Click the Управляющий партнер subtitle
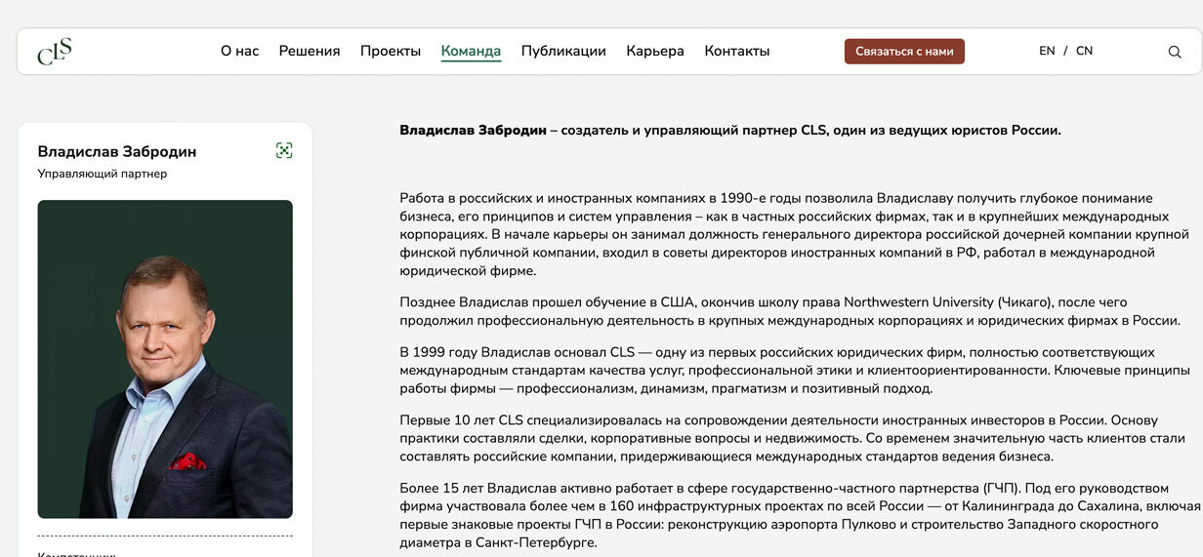This screenshot has width=1203, height=557. click(103, 174)
